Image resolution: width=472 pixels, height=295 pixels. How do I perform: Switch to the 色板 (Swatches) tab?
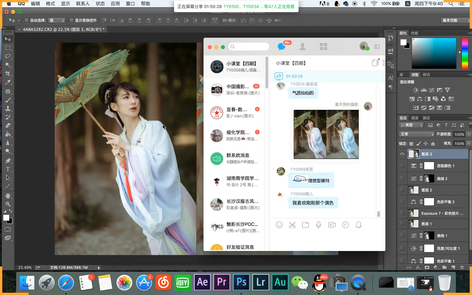click(x=414, y=33)
